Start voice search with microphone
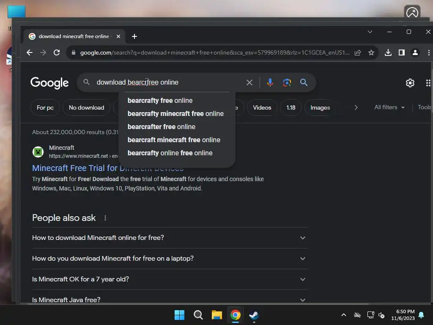The width and height of the screenshot is (433, 325). tap(270, 83)
